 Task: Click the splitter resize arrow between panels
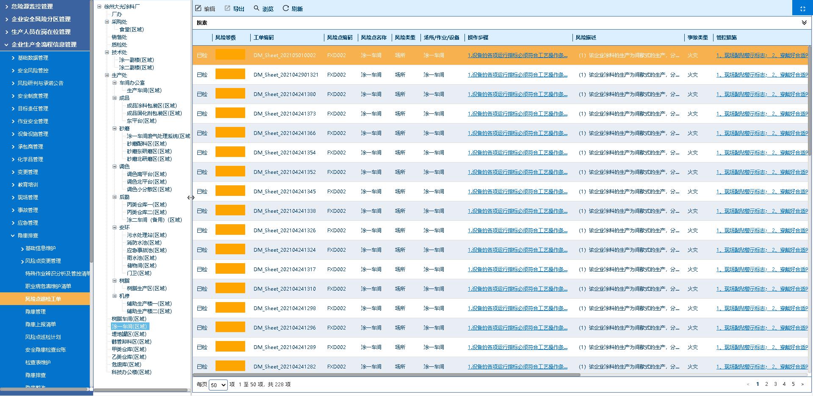[x=191, y=198]
